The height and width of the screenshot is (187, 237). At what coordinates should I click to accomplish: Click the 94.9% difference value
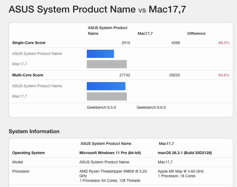[x=224, y=75]
